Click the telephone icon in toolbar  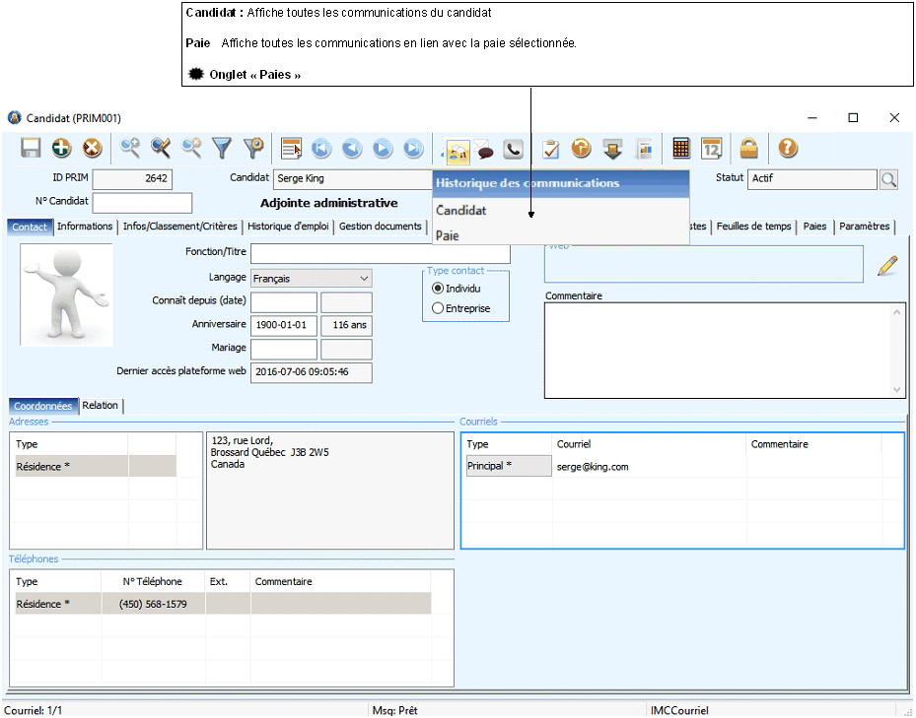pyautogui.click(x=513, y=150)
